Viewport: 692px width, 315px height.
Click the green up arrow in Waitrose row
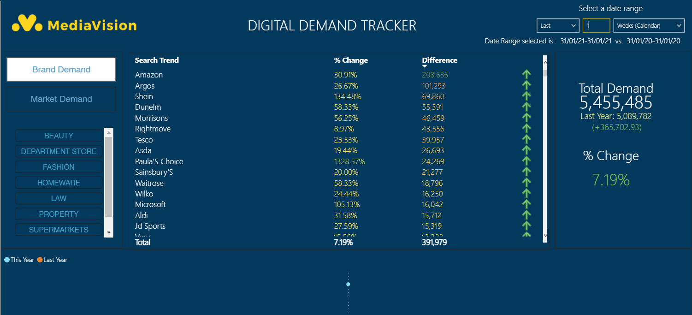[526, 183]
